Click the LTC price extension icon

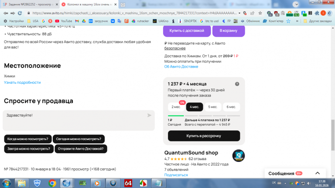click(x=296, y=14)
